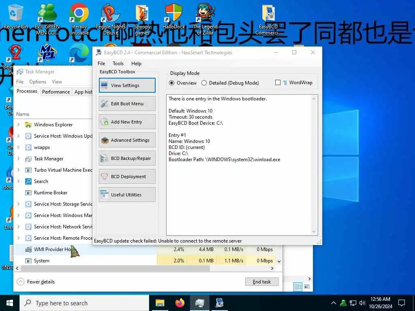Switch to Task Manager Performance tab

click(x=56, y=92)
